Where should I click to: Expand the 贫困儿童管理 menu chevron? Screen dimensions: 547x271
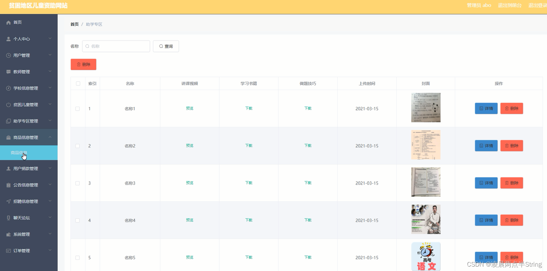click(50, 104)
